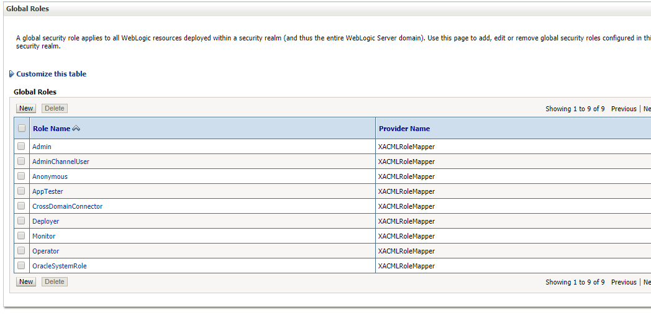The image size is (651, 315).
Task: Open the CrossDomainConnector role link
Action: pyautogui.click(x=67, y=206)
